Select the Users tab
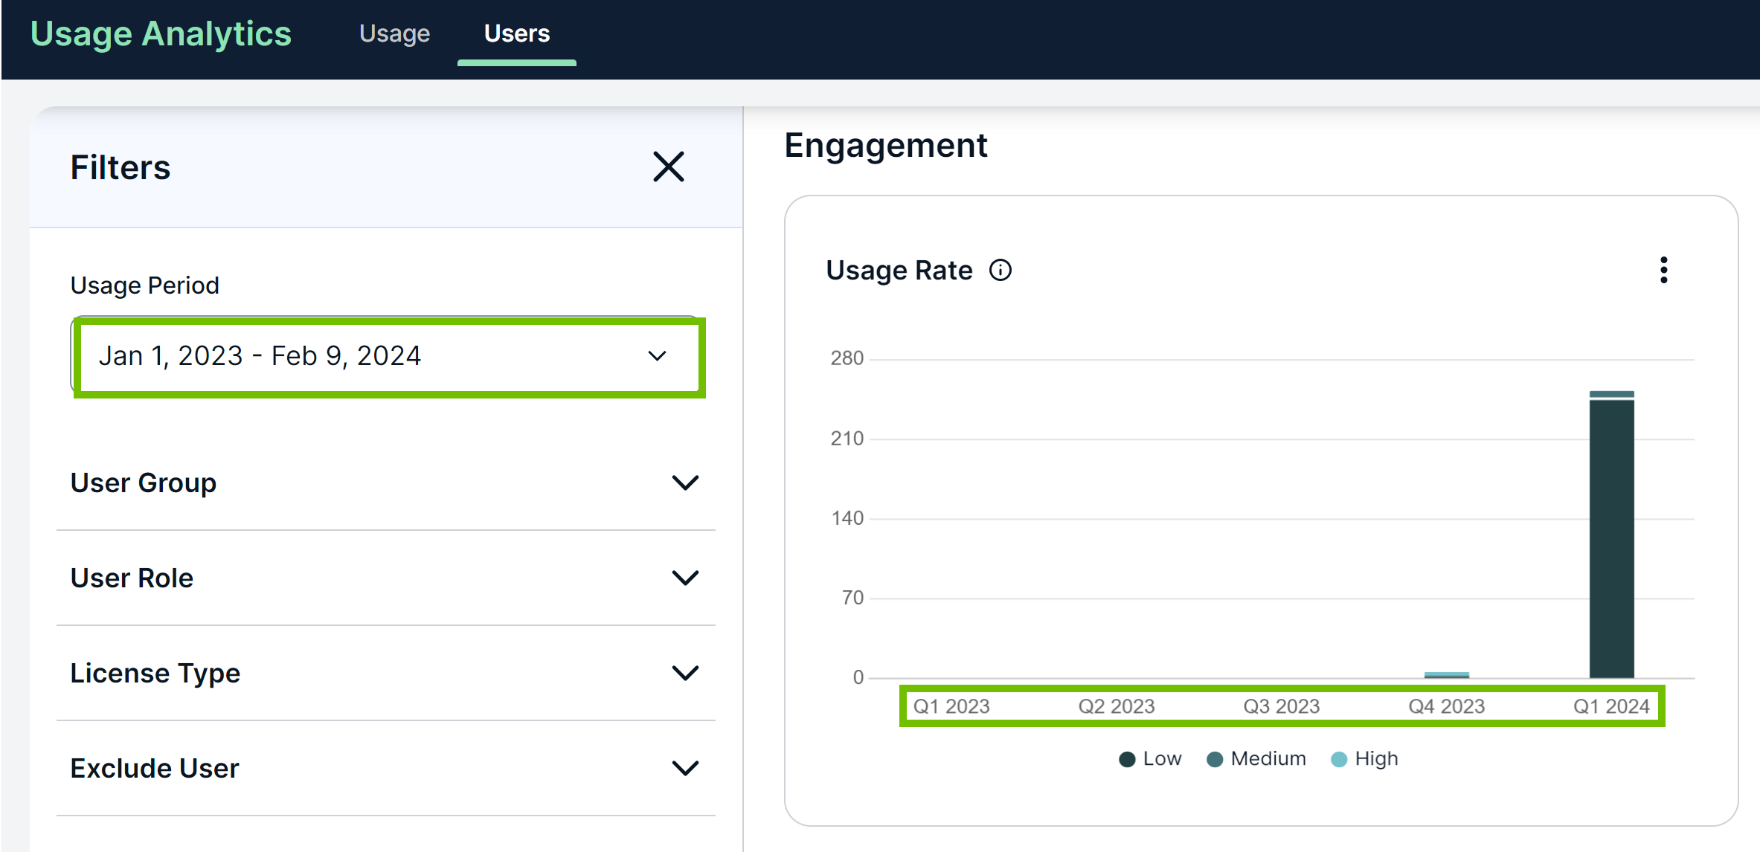 [516, 33]
